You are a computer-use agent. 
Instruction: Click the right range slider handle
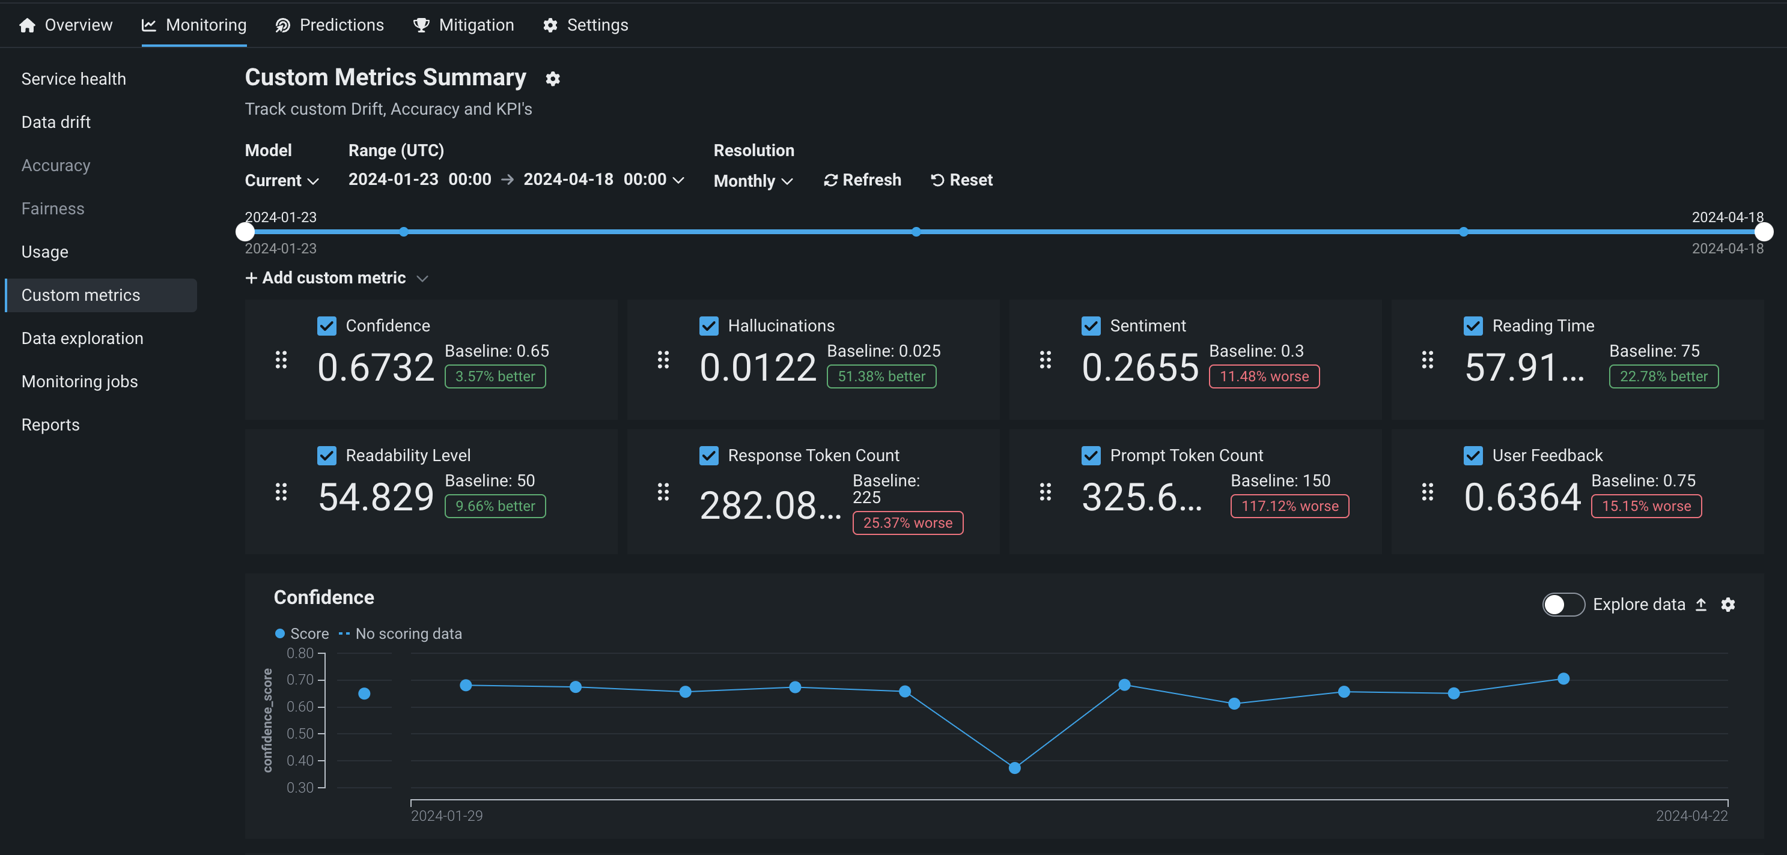click(x=1764, y=232)
